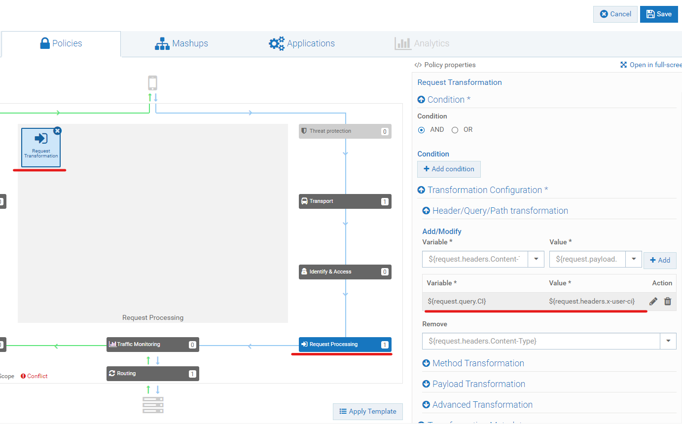Open the Variable field dropdown arrow

pos(536,259)
